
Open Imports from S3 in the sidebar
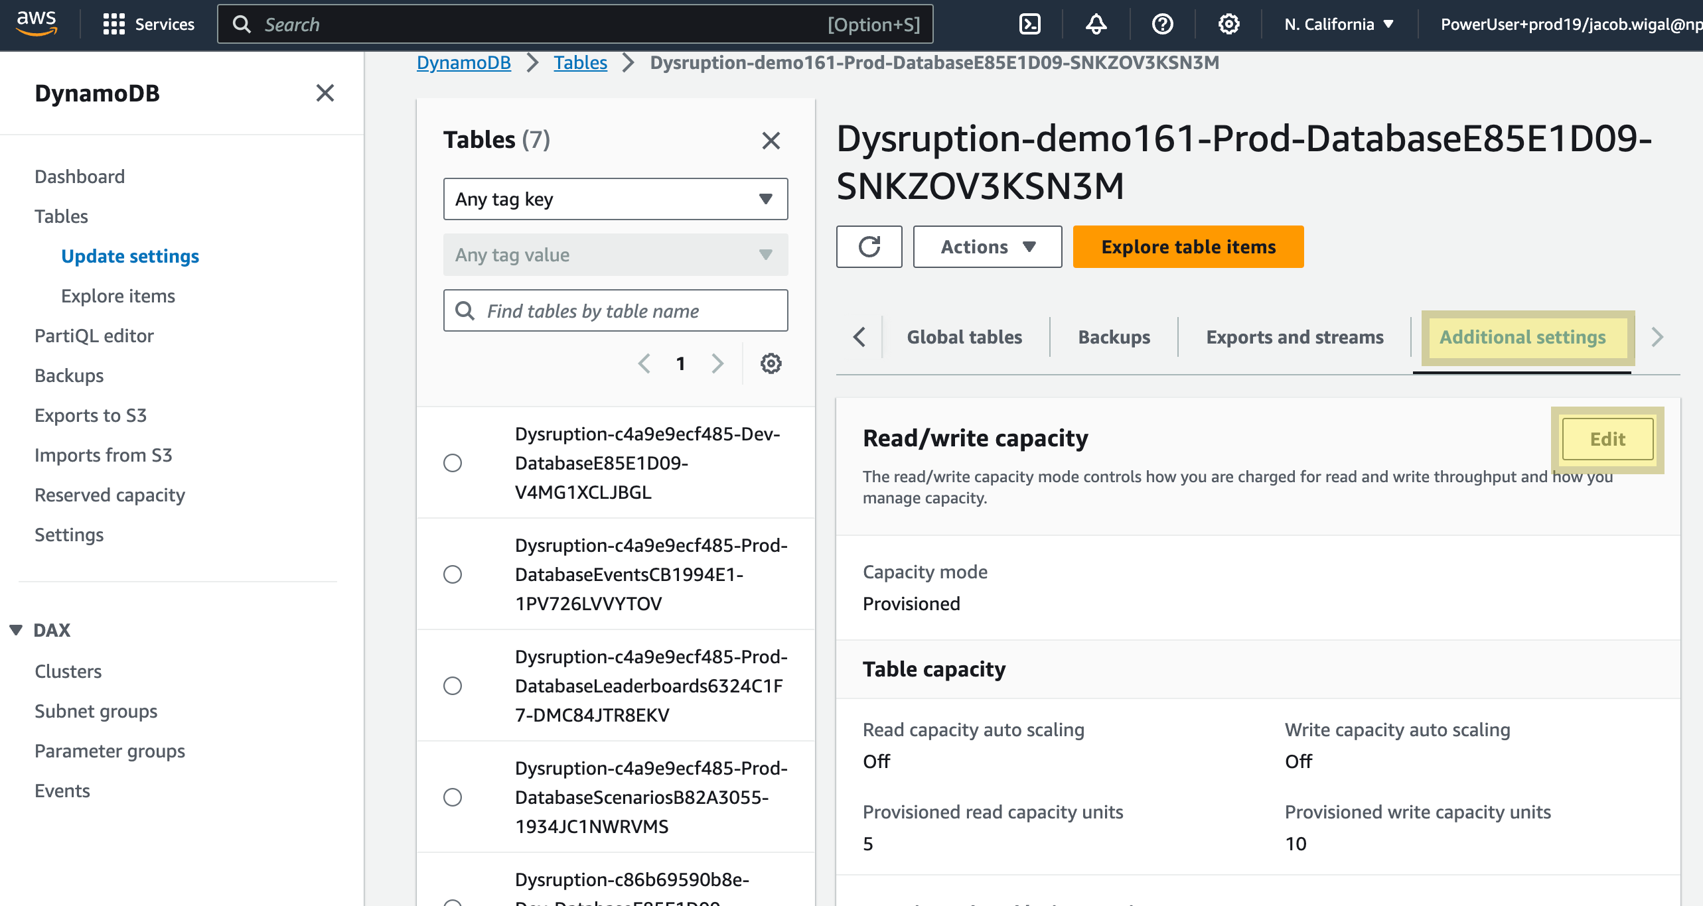[x=103, y=455]
